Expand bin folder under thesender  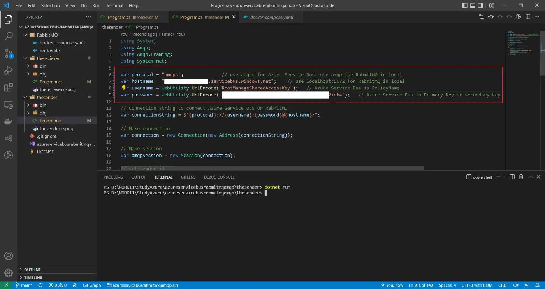pyautogui.click(x=28, y=105)
